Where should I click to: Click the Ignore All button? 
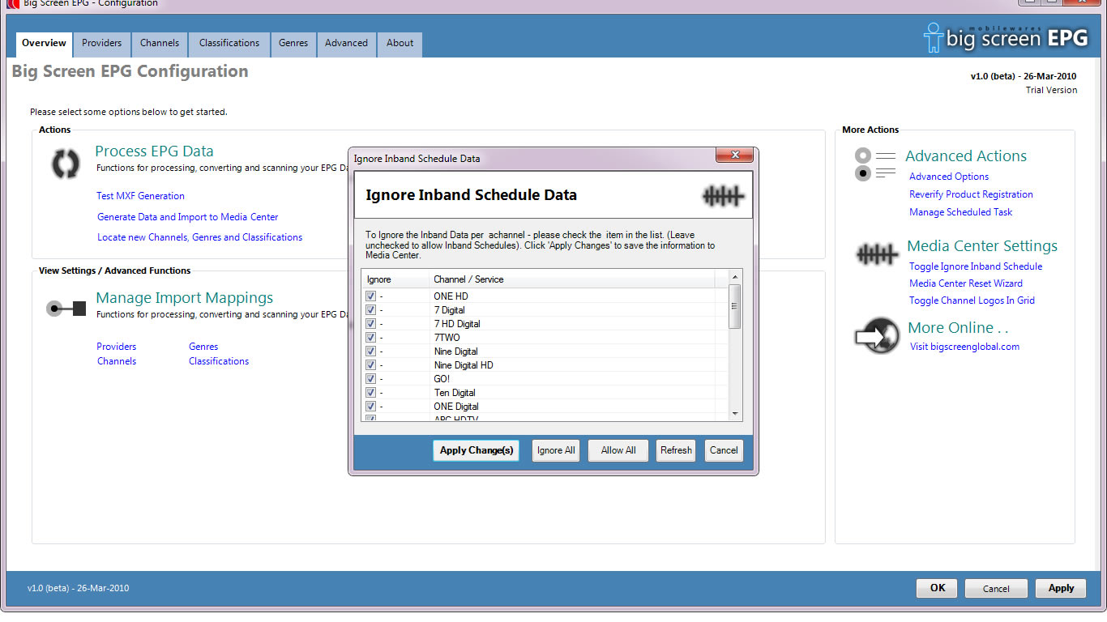556,450
